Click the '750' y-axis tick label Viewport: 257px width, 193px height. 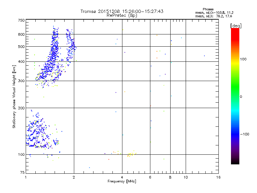21,20
